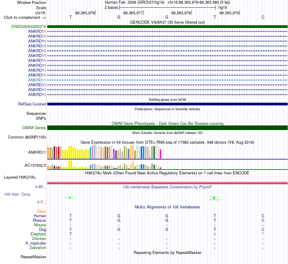Open the RefSeq Curated track label
This screenshot has width=288, height=264.
point(32,104)
